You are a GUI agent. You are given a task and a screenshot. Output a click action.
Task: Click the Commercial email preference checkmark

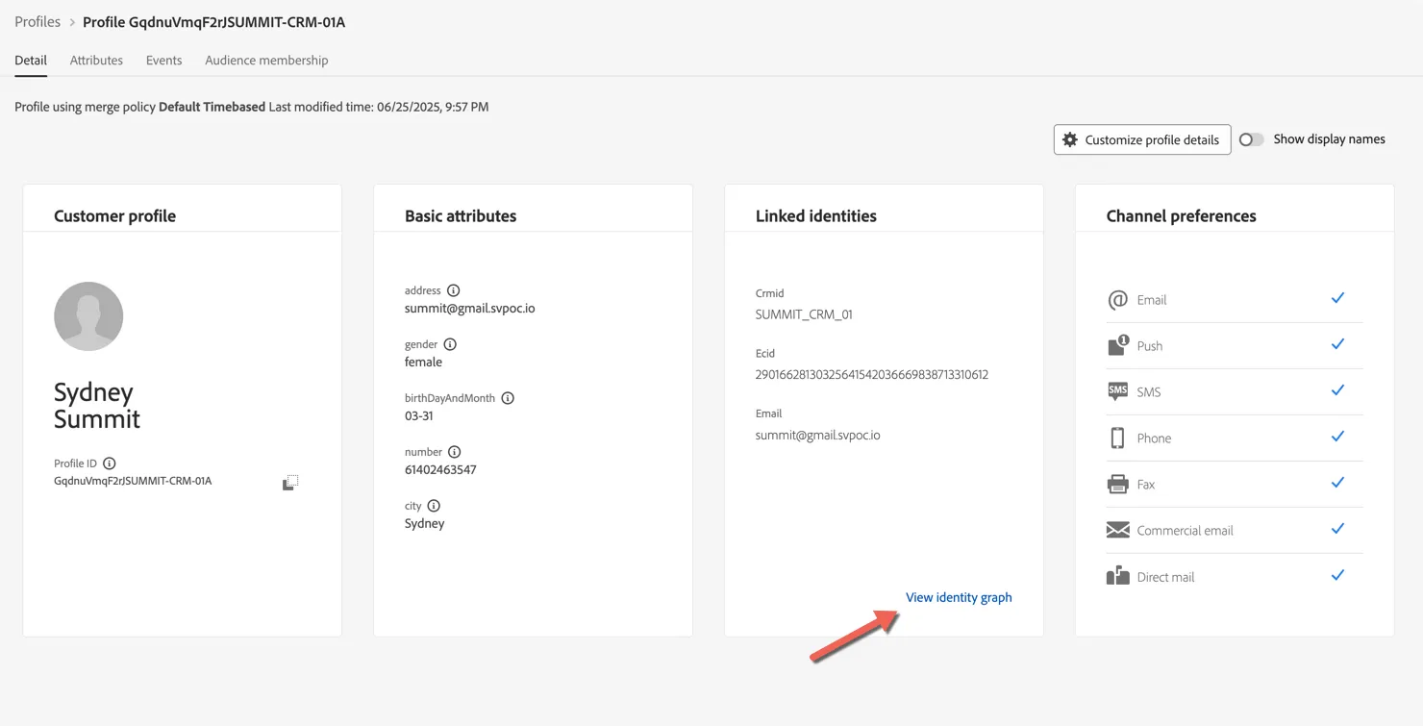tap(1337, 529)
